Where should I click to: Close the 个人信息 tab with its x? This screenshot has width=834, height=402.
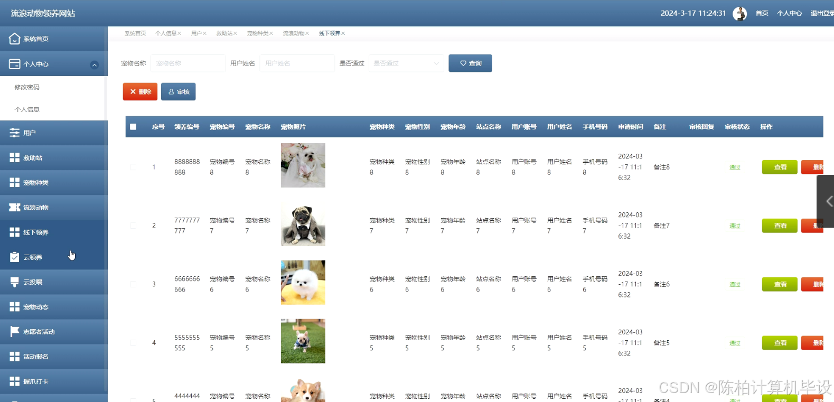point(180,33)
